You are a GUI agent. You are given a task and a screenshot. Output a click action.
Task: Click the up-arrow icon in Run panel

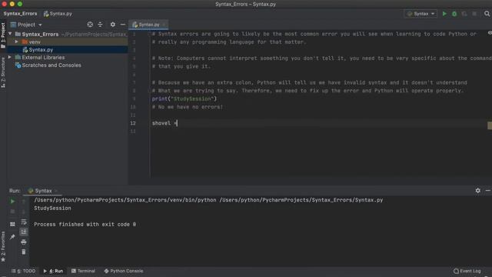[24, 202]
